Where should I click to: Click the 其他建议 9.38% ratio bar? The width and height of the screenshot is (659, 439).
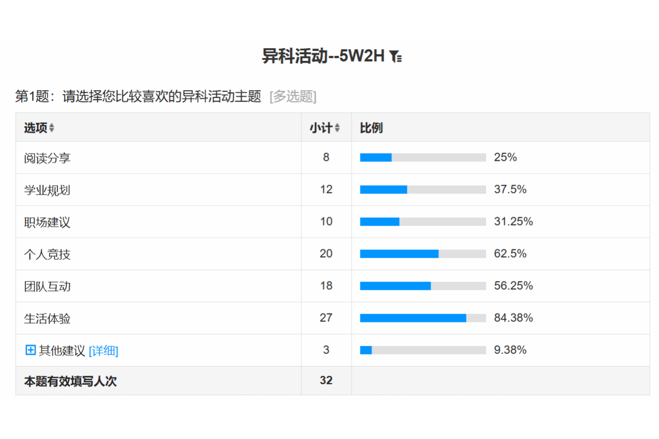pos(423,350)
